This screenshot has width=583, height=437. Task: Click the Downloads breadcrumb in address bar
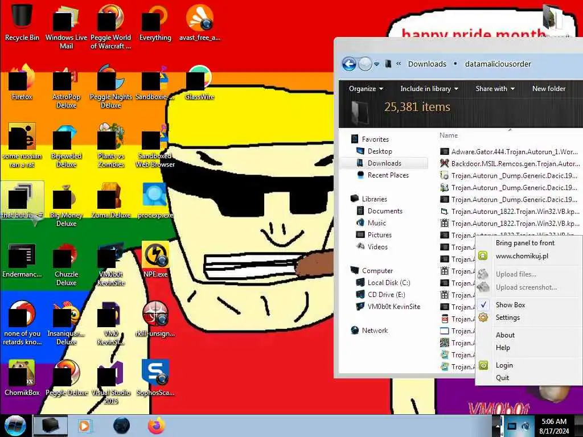click(x=427, y=64)
